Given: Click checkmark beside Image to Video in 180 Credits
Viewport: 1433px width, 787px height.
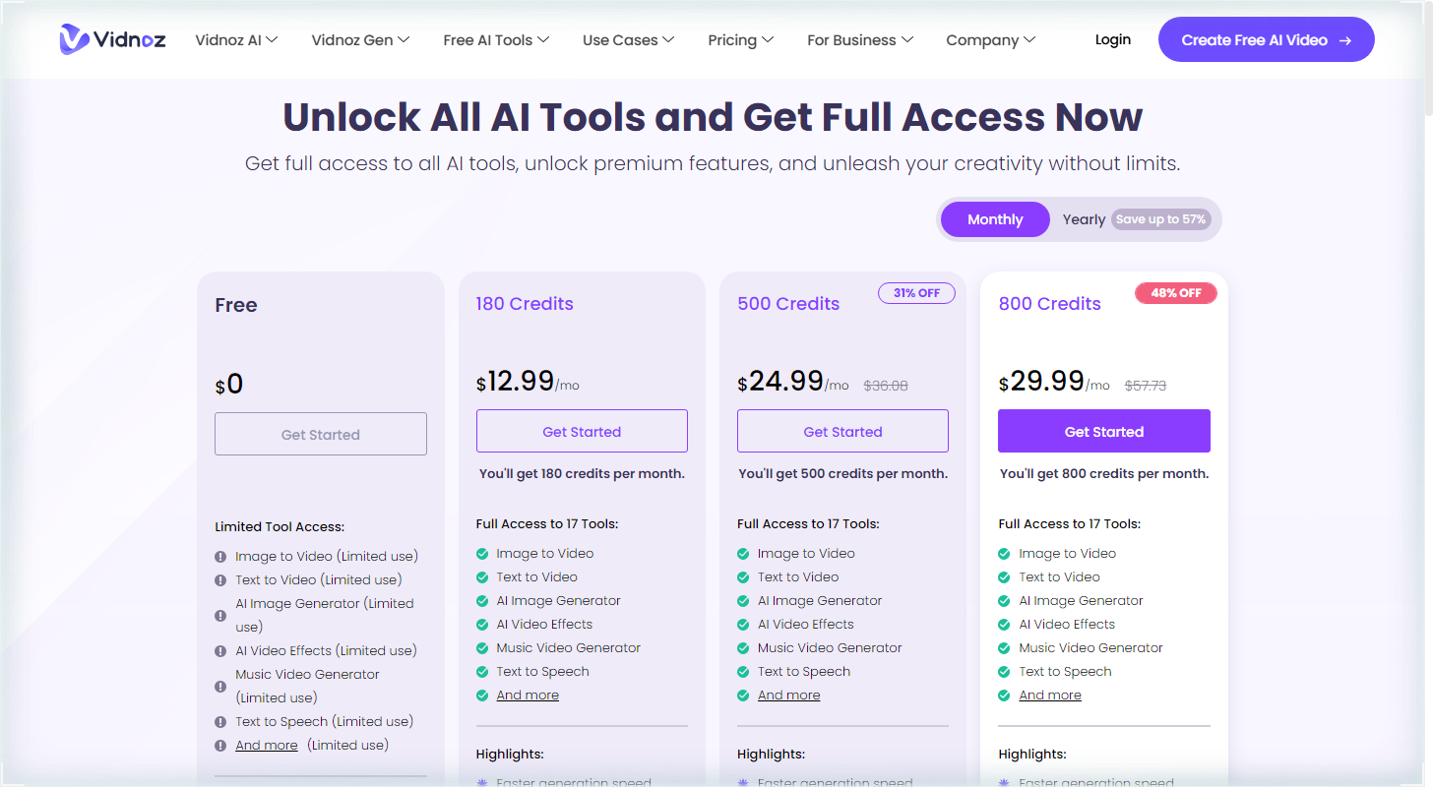Looking at the screenshot, I should point(482,554).
